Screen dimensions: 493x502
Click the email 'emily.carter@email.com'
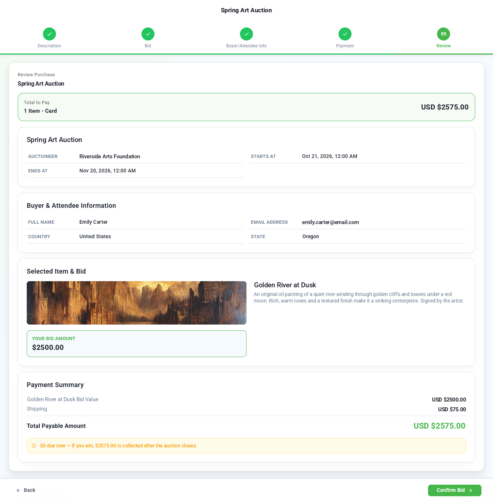[331, 222]
